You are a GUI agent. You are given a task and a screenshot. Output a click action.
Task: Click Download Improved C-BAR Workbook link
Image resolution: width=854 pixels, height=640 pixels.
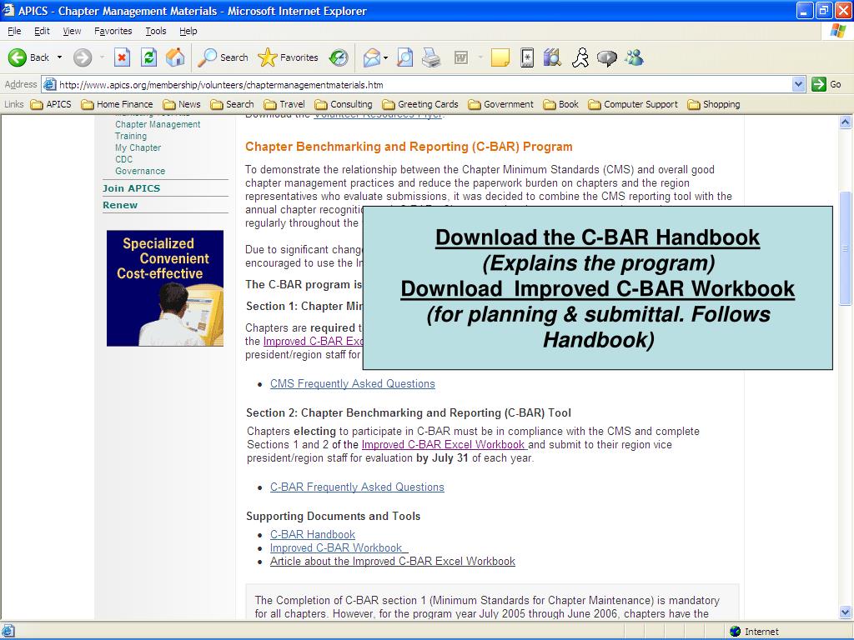pos(597,288)
